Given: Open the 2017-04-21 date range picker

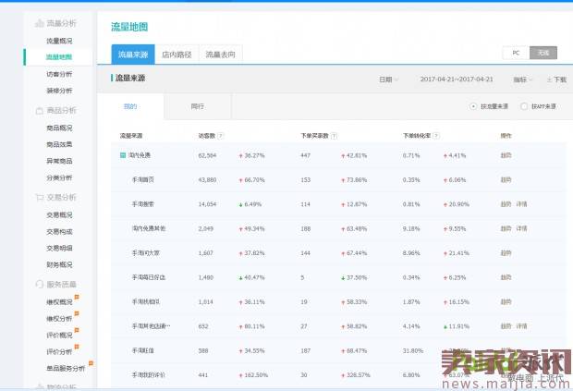Looking at the screenshot, I should (x=457, y=79).
